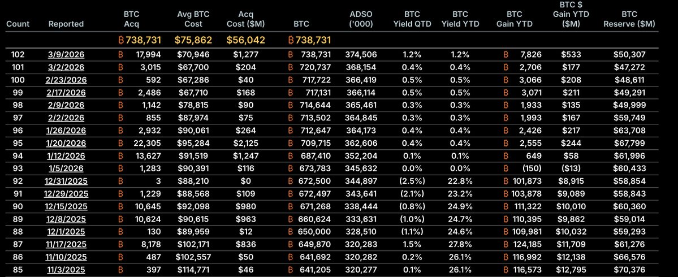Click the orange Bitcoin icon in BTC Acq total
Image resolution: width=678 pixels, height=277 pixels.
point(120,40)
